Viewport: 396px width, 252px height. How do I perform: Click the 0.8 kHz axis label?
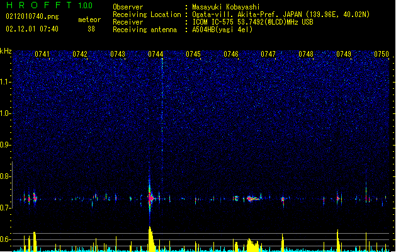(x=5, y=176)
